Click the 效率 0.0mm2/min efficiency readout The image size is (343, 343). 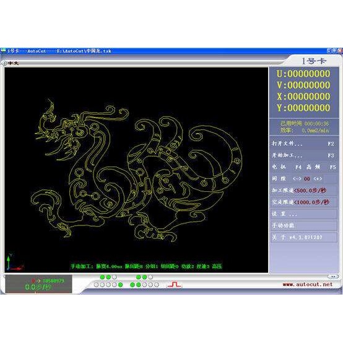(x=305, y=131)
